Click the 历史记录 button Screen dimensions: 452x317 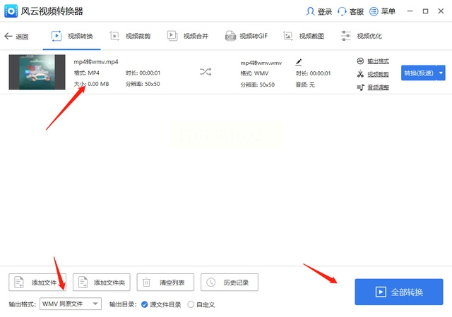click(230, 282)
